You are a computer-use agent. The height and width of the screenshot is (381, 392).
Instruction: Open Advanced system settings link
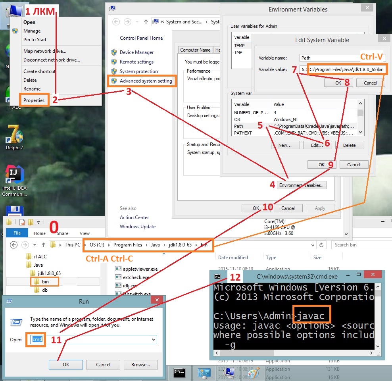pyautogui.click(x=146, y=81)
